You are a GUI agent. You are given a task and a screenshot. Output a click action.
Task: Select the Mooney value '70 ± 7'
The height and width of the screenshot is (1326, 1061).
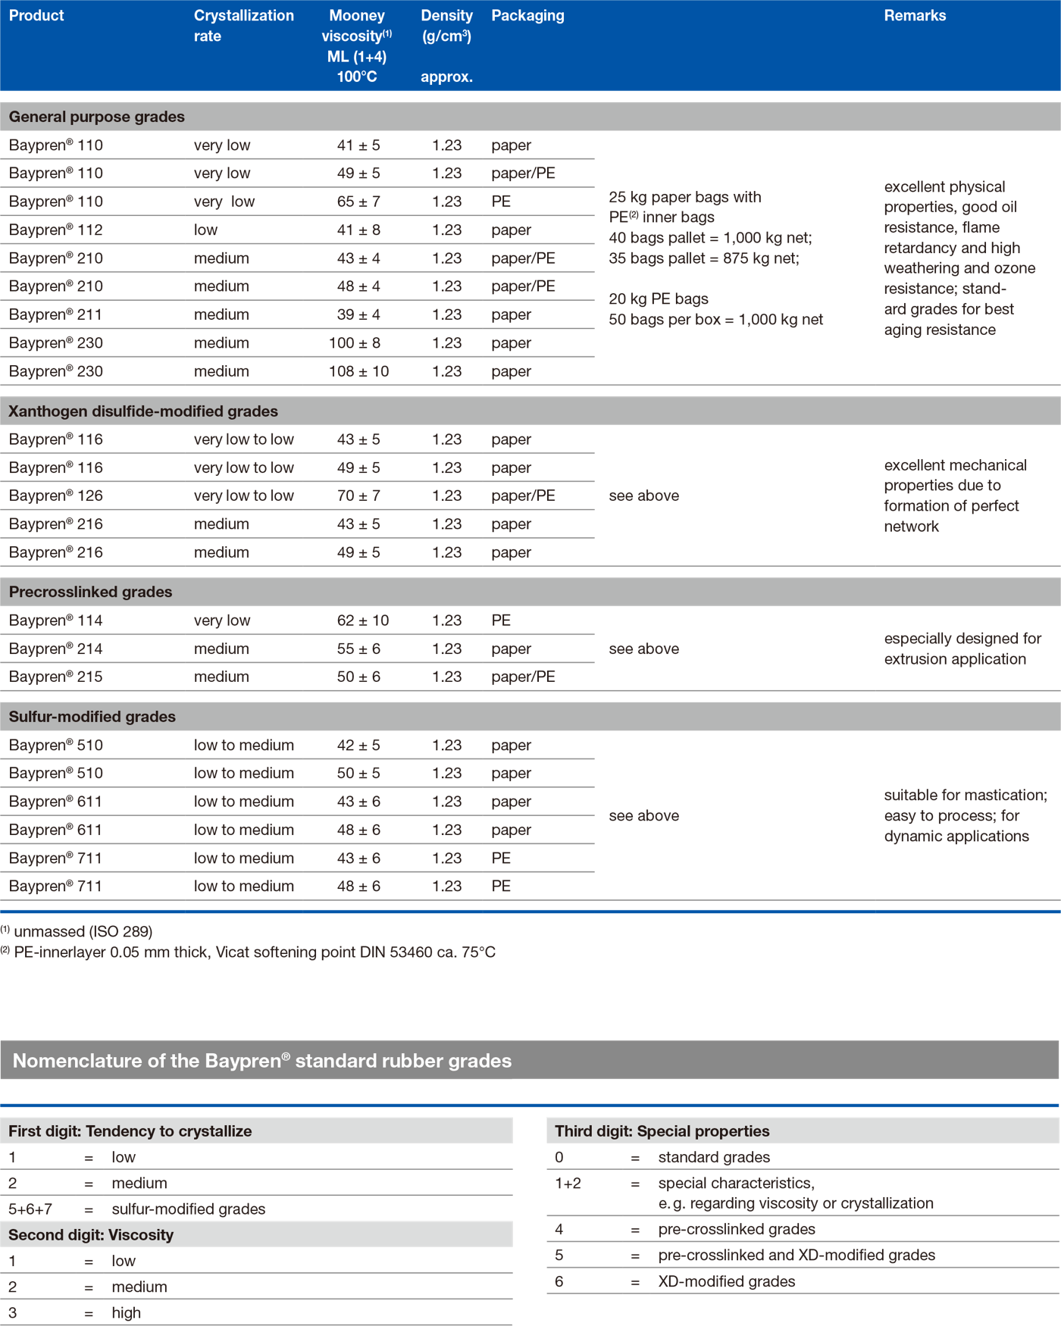point(358,496)
